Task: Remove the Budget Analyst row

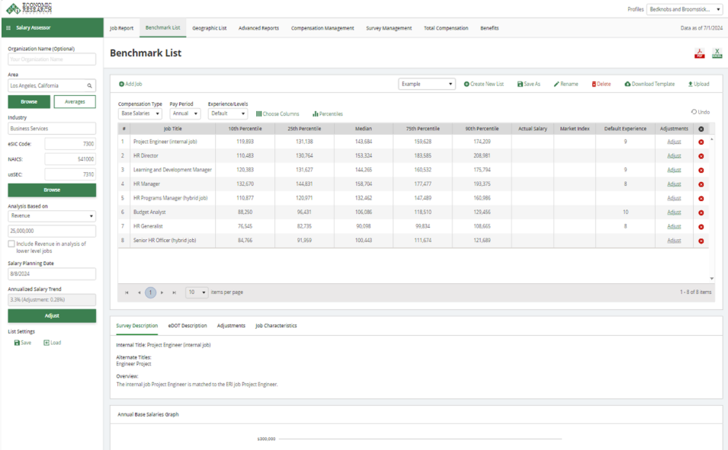Action: coord(701,212)
